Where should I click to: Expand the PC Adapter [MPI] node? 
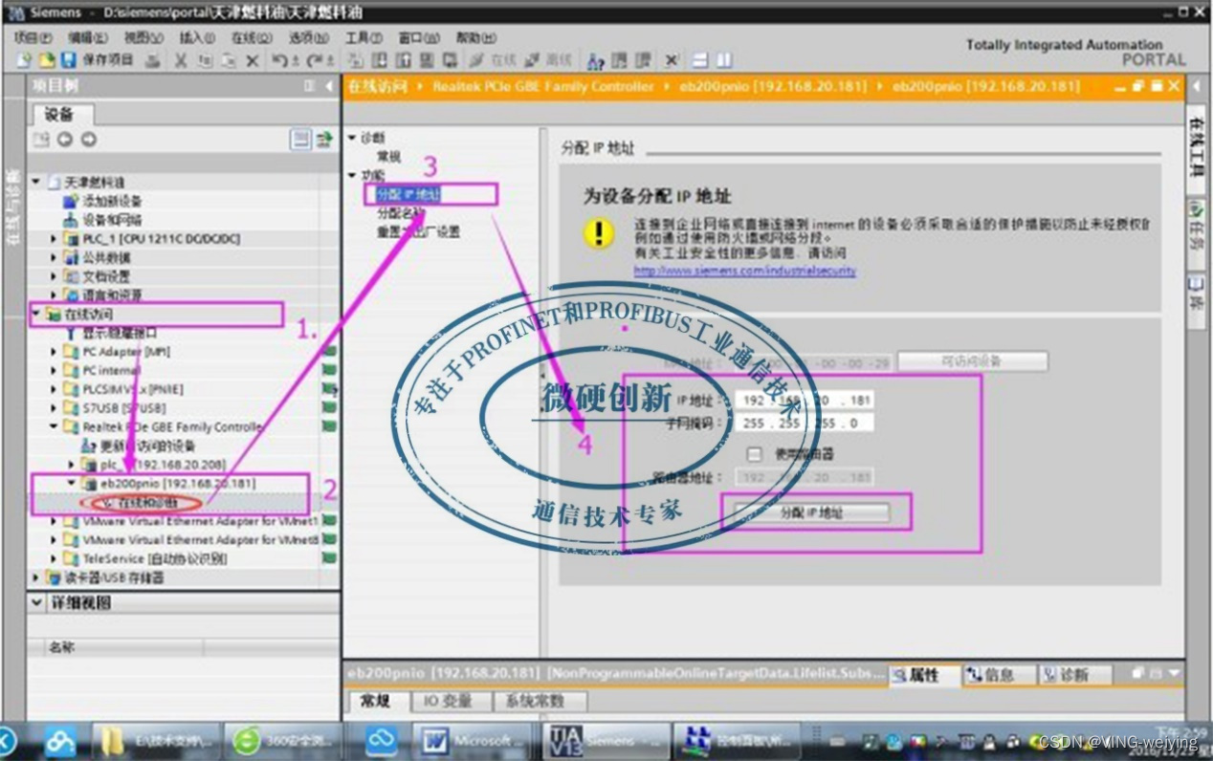(54, 352)
